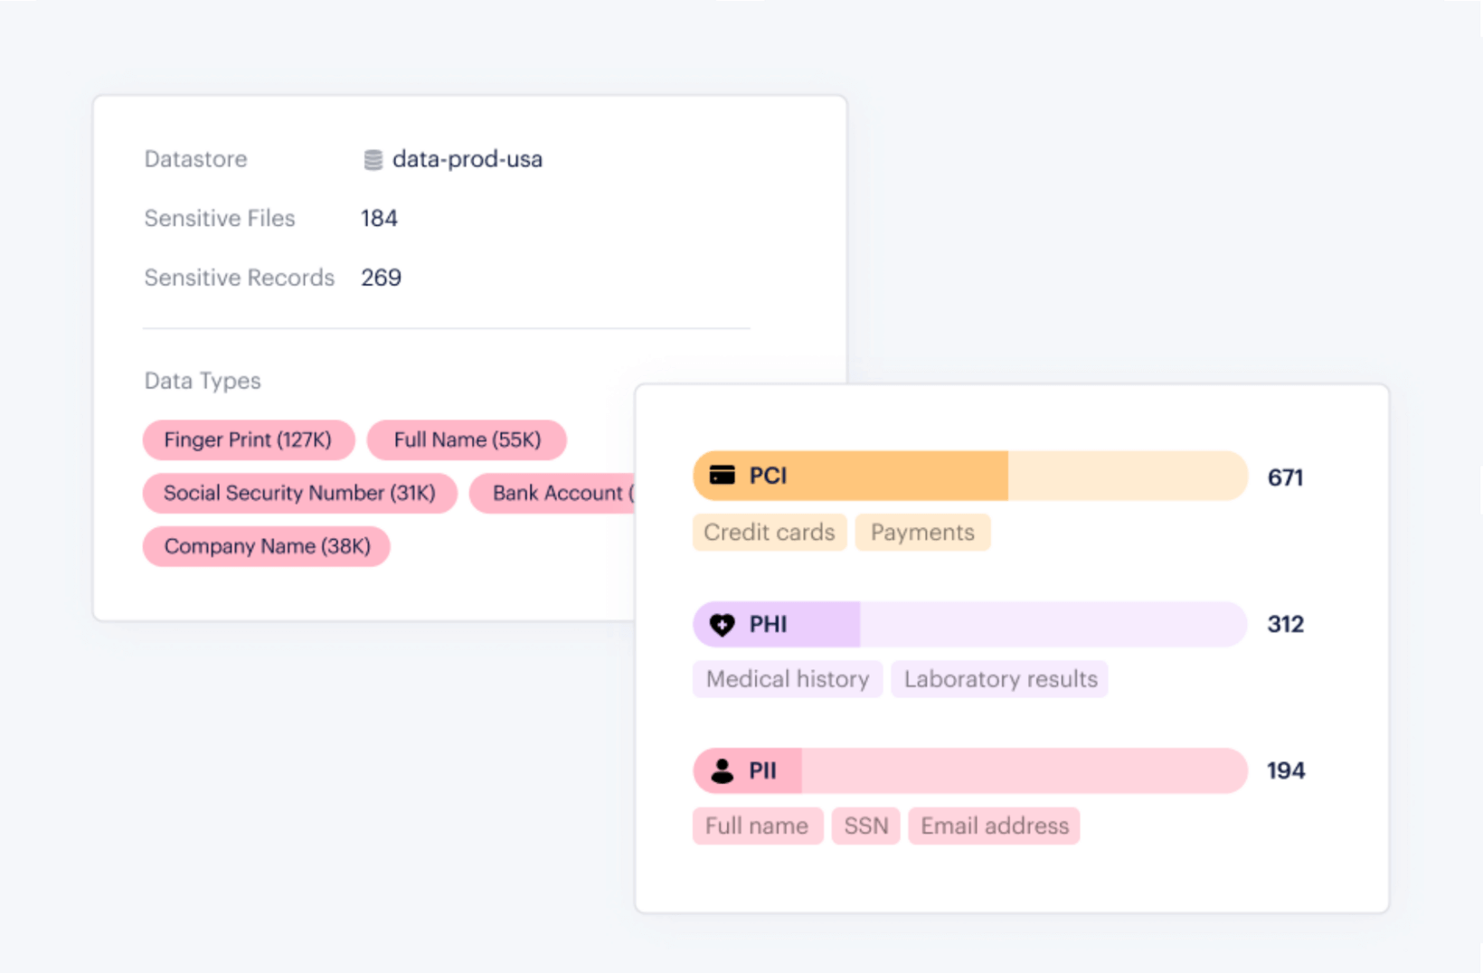Click the Bank Account data type tag

(x=553, y=494)
